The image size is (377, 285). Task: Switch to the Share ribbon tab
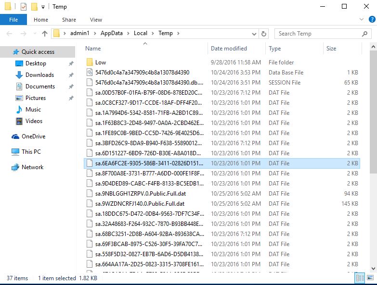point(69,20)
